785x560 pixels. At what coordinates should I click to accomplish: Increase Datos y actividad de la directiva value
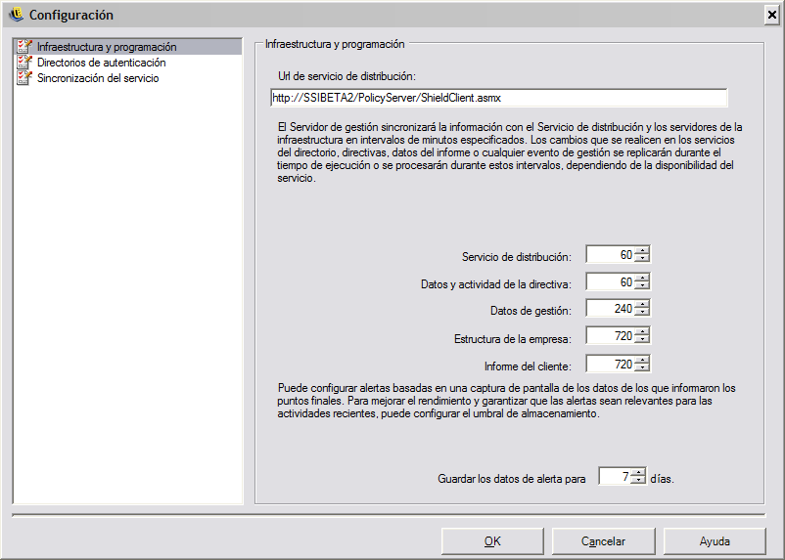(x=642, y=278)
